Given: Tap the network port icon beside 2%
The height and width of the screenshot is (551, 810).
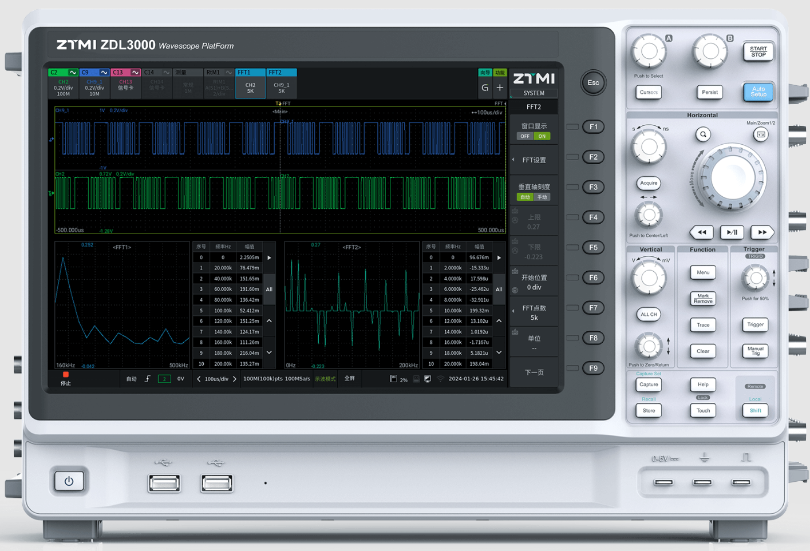Looking at the screenshot, I should point(416,379).
